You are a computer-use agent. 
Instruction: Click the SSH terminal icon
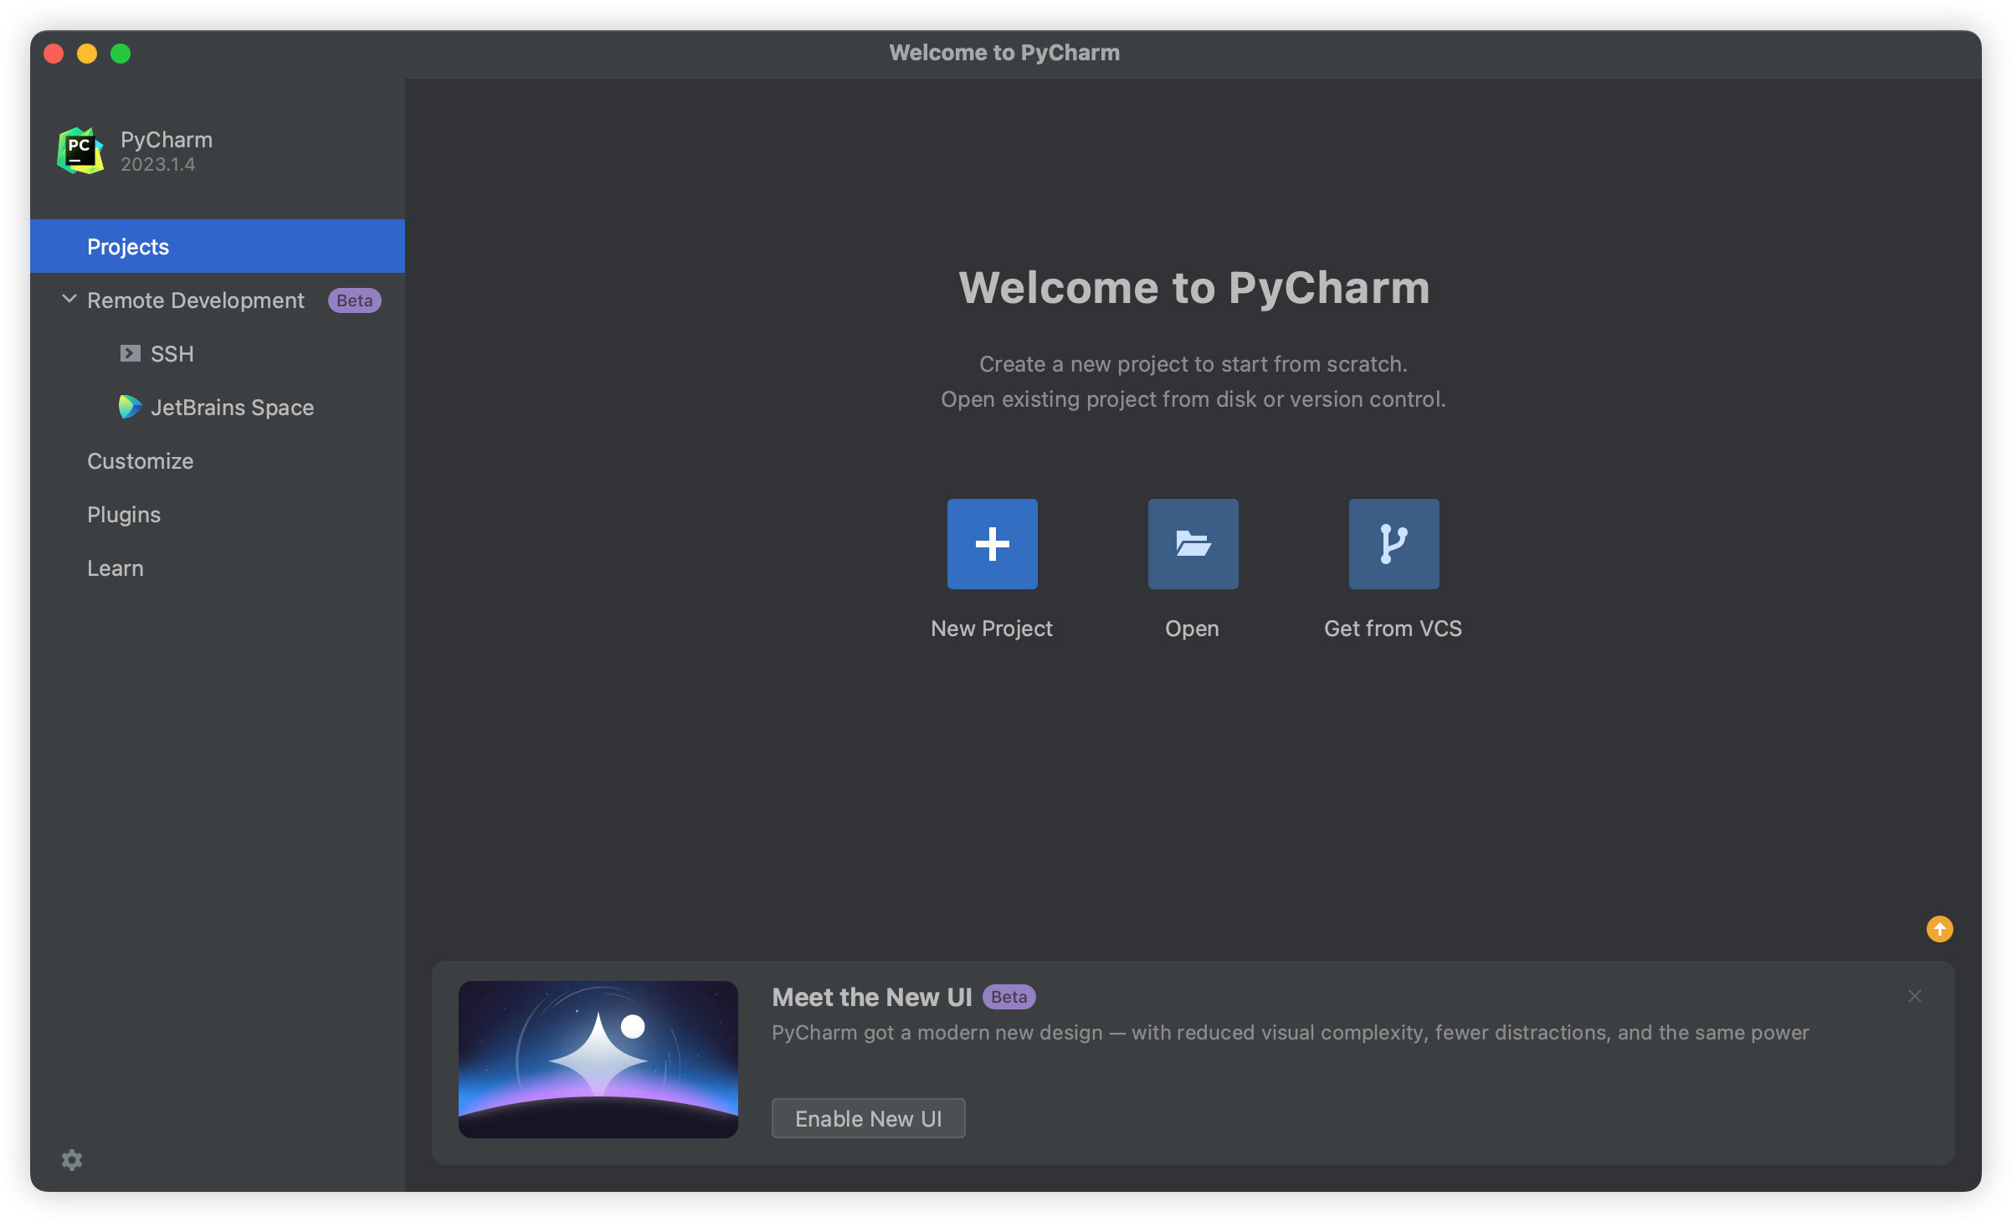pyautogui.click(x=130, y=353)
